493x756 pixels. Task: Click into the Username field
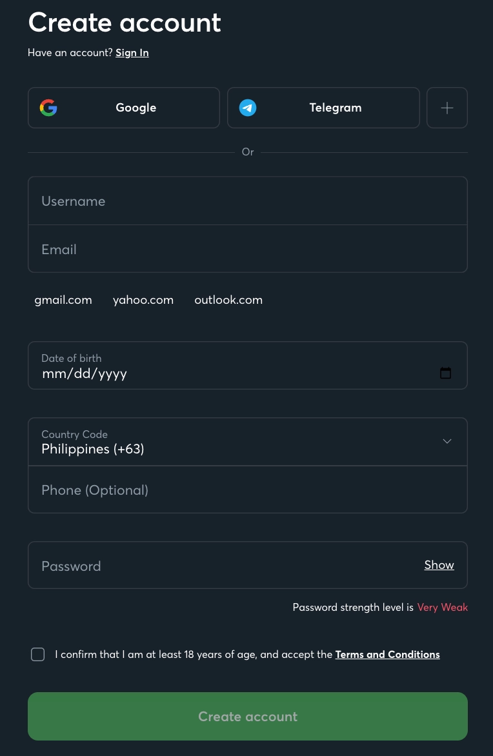click(x=247, y=201)
